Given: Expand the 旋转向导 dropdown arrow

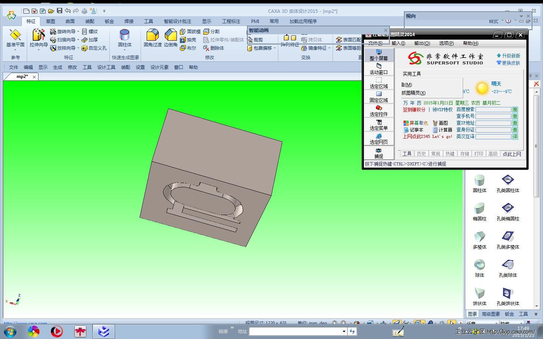Looking at the screenshot, I should point(78,32).
